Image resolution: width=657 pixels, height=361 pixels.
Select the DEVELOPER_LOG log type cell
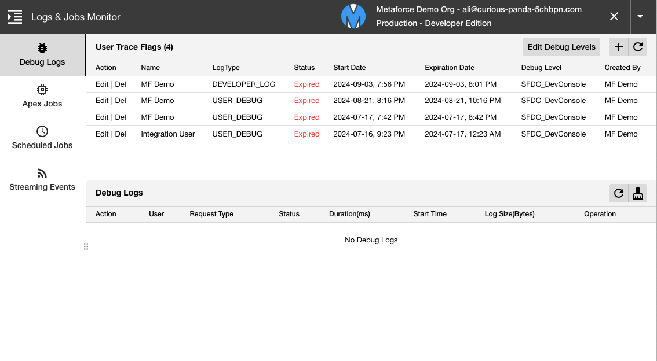244,84
